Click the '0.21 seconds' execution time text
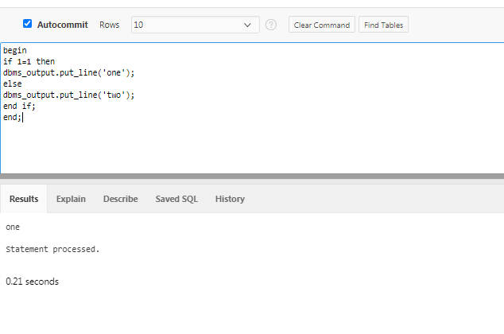504x334 pixels. click(32, 282)
